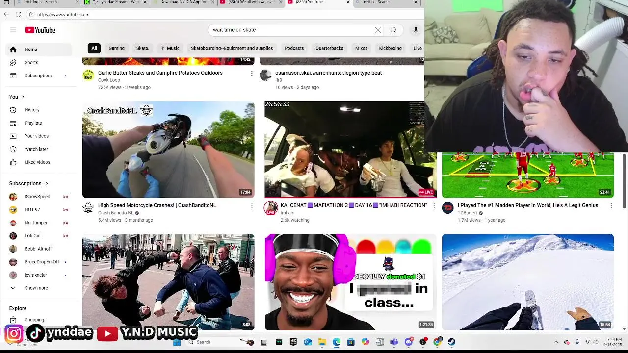Show hidden system tray icons
628x353 pixels.
coord(556,342)
